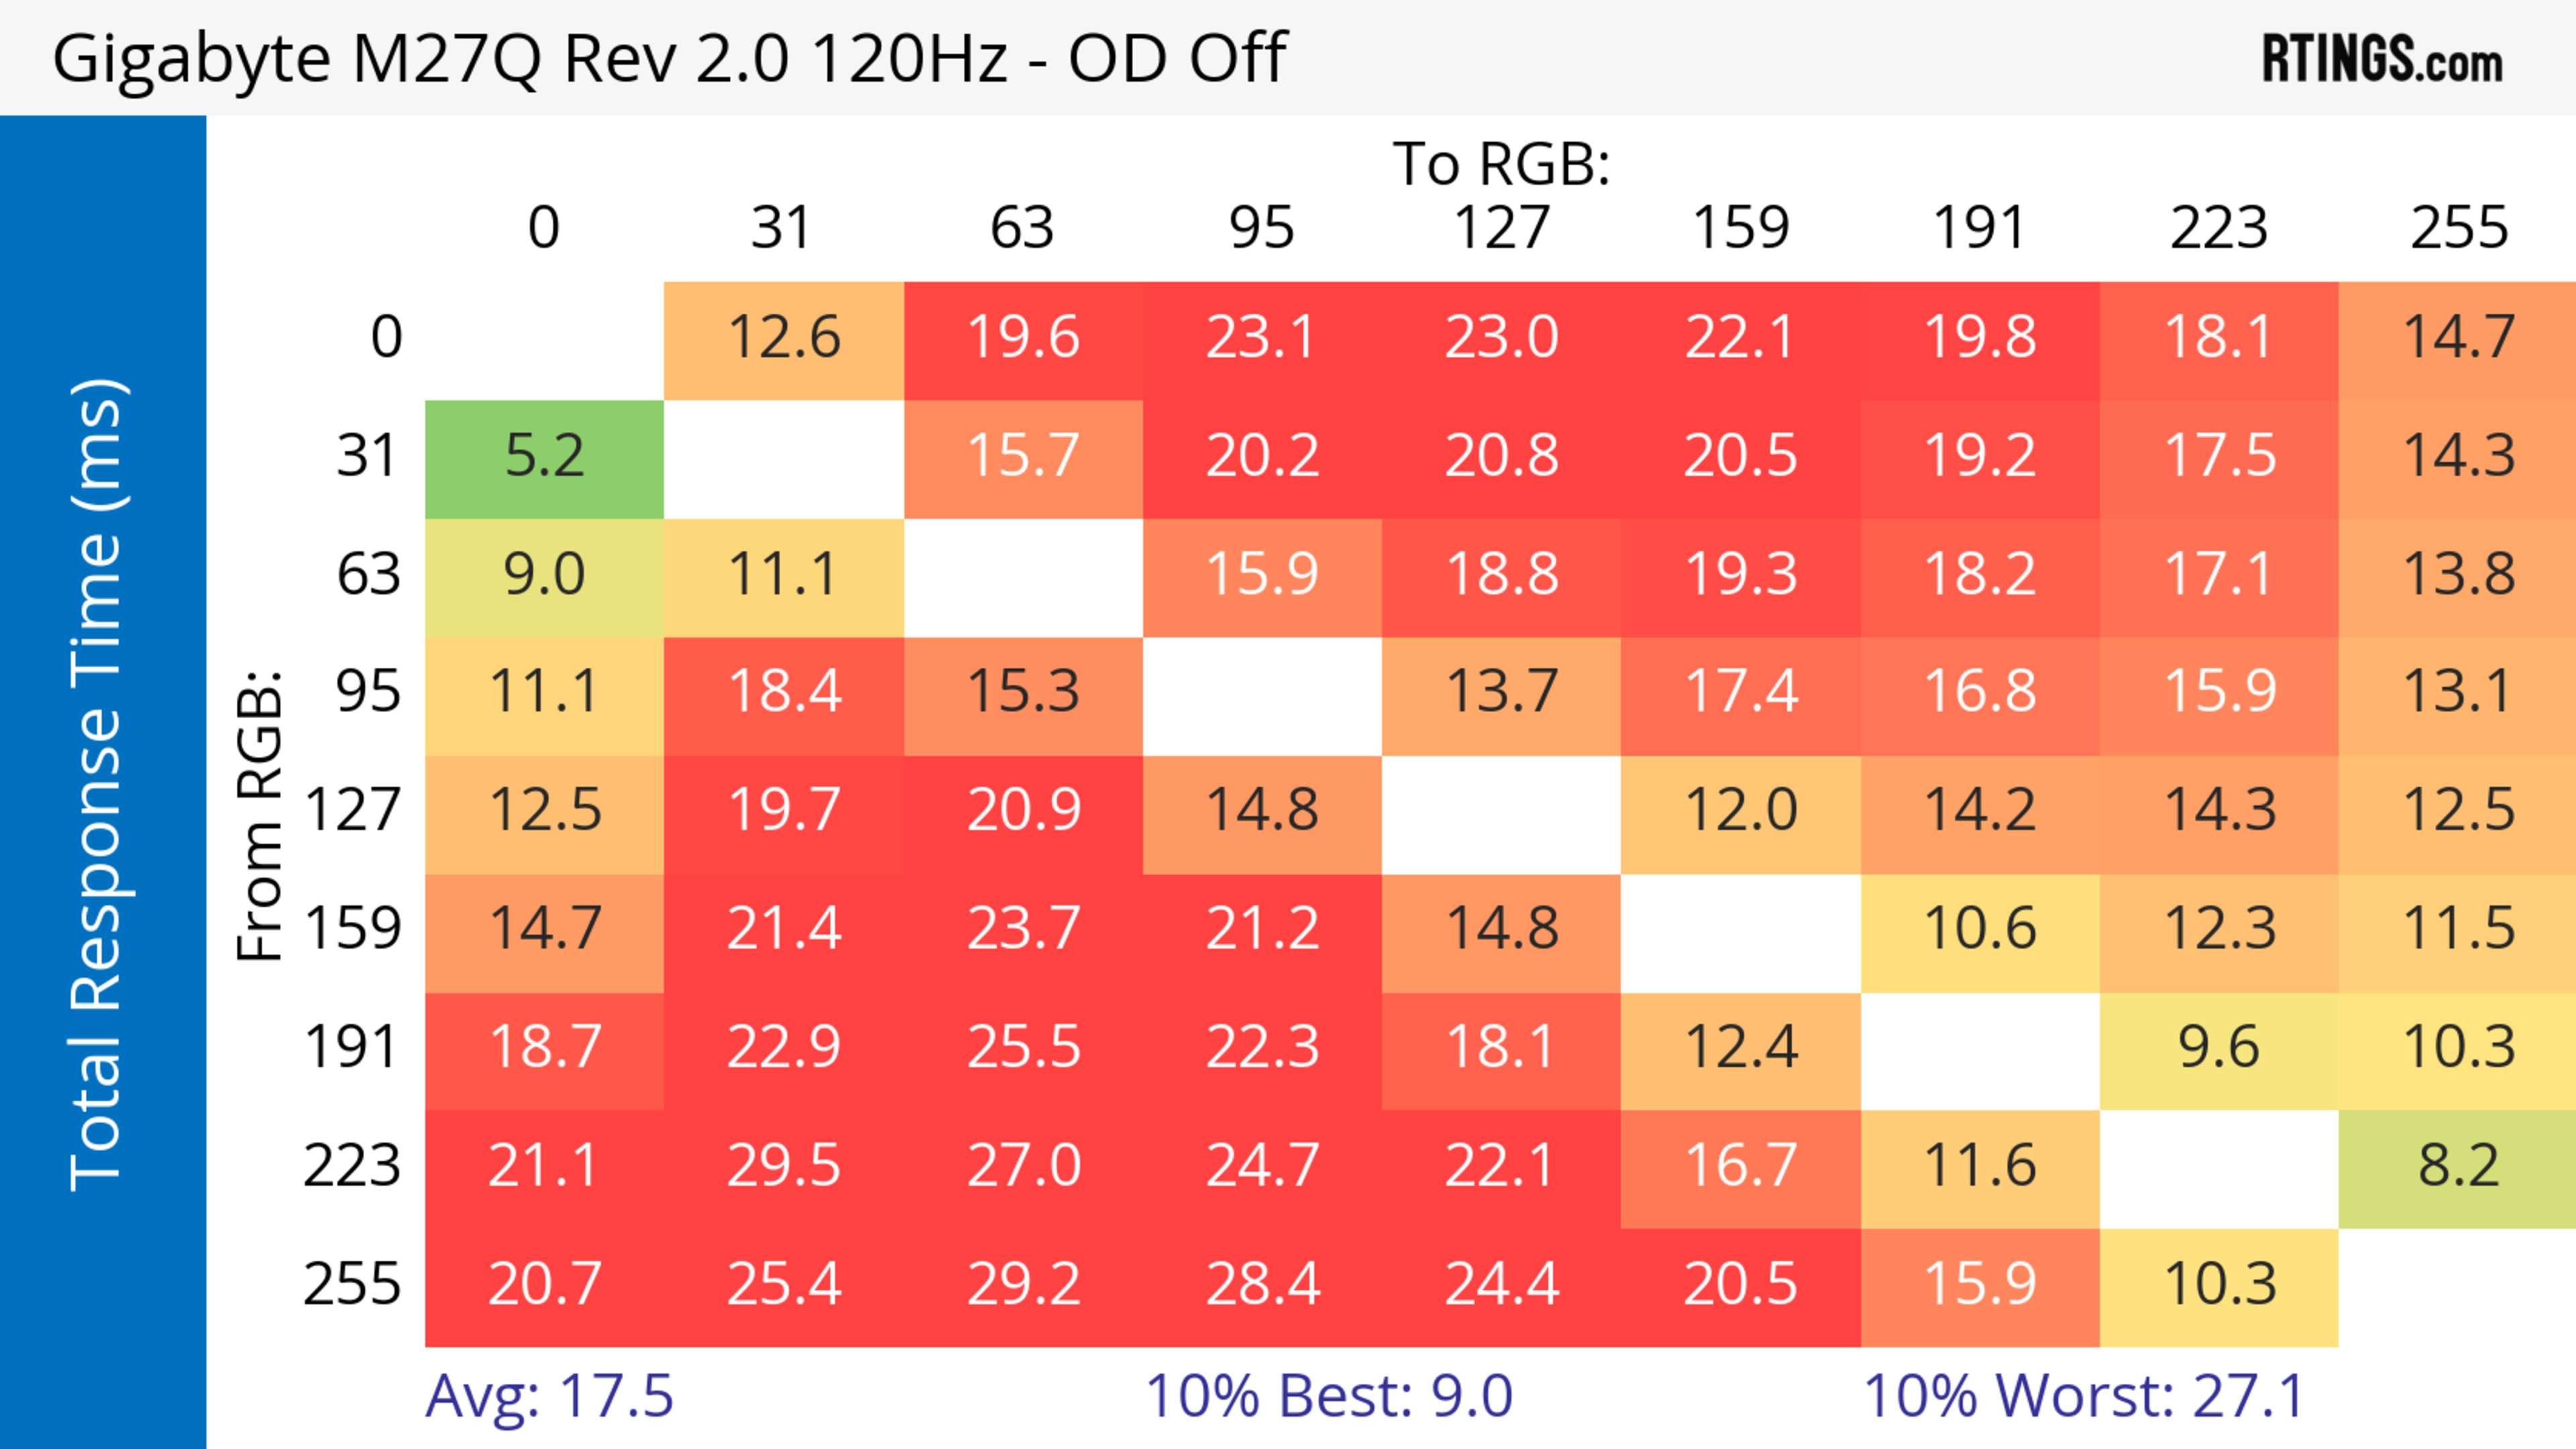
Task: Select the yellow 9.0 heatmap cell
Action: (544, 575)
